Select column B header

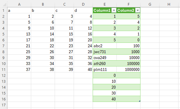click(x=43, y=4)
